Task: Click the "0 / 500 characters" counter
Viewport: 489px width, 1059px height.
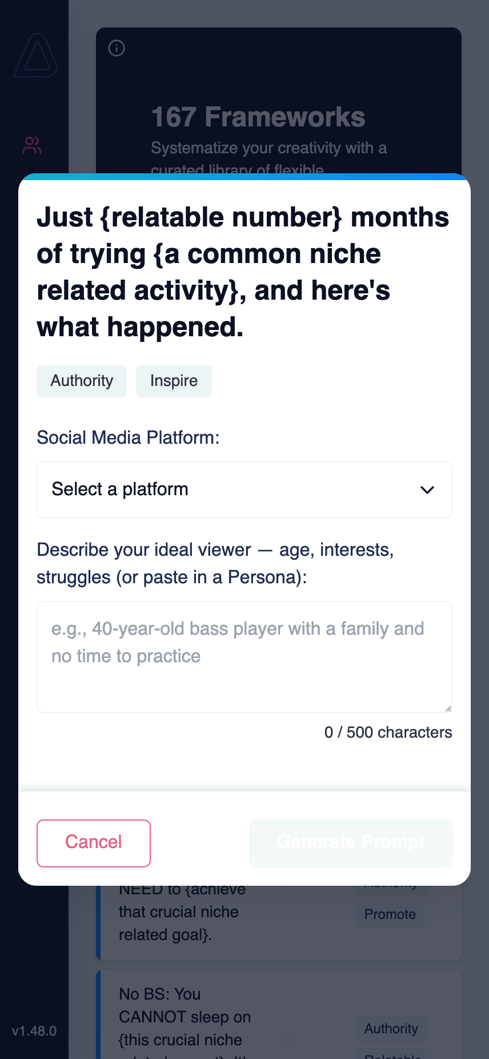Action: click(x=388, y=732)
